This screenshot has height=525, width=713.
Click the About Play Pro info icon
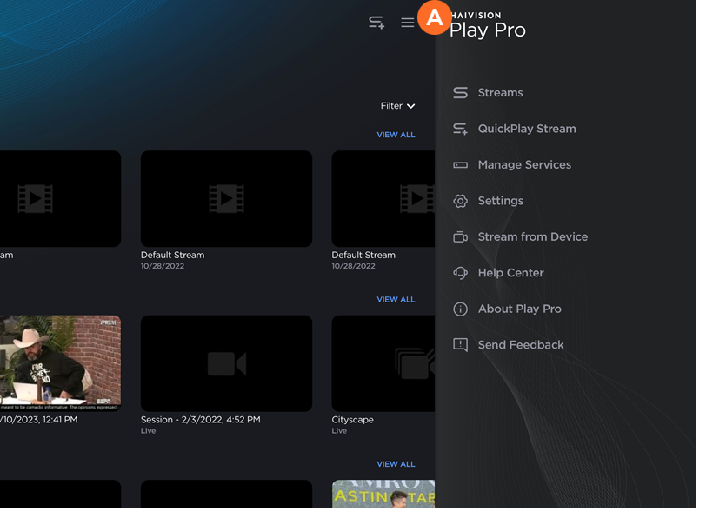[x=461, y=309]
